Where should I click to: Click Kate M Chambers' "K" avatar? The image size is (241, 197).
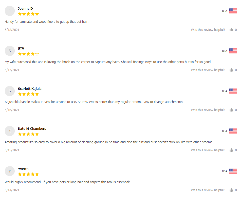10,131
